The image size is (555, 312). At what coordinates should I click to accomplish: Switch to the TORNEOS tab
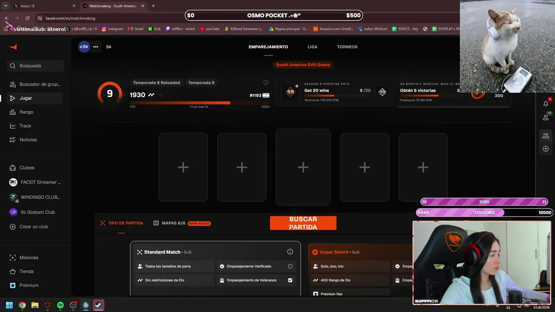click(347, 47)
